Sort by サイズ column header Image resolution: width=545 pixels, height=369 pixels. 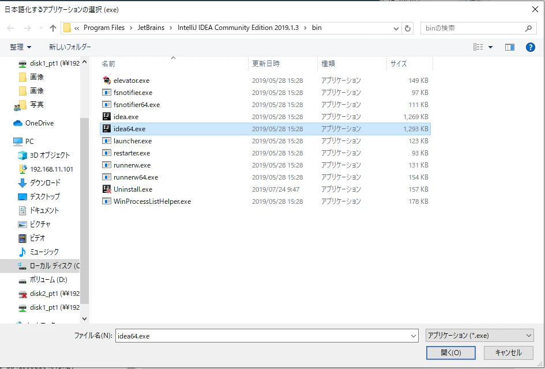coord(409,64)
